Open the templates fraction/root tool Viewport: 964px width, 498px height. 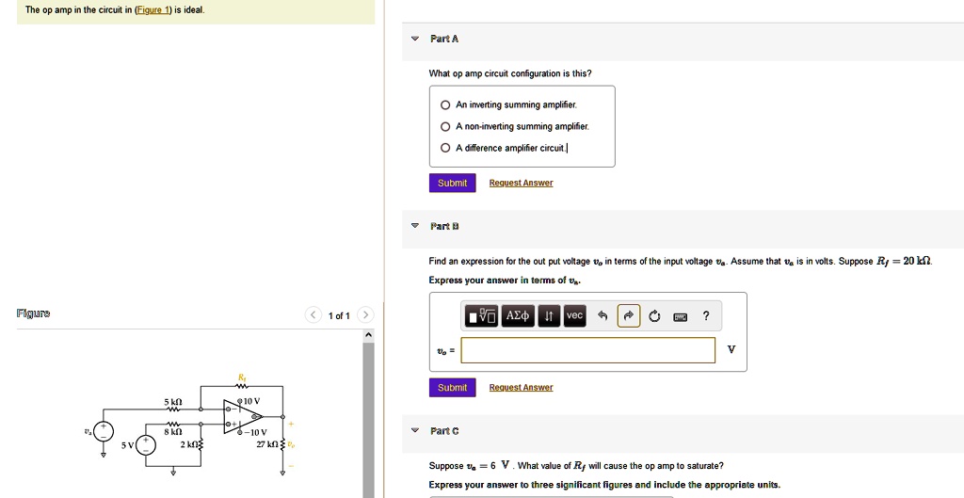tap(481, 316)
